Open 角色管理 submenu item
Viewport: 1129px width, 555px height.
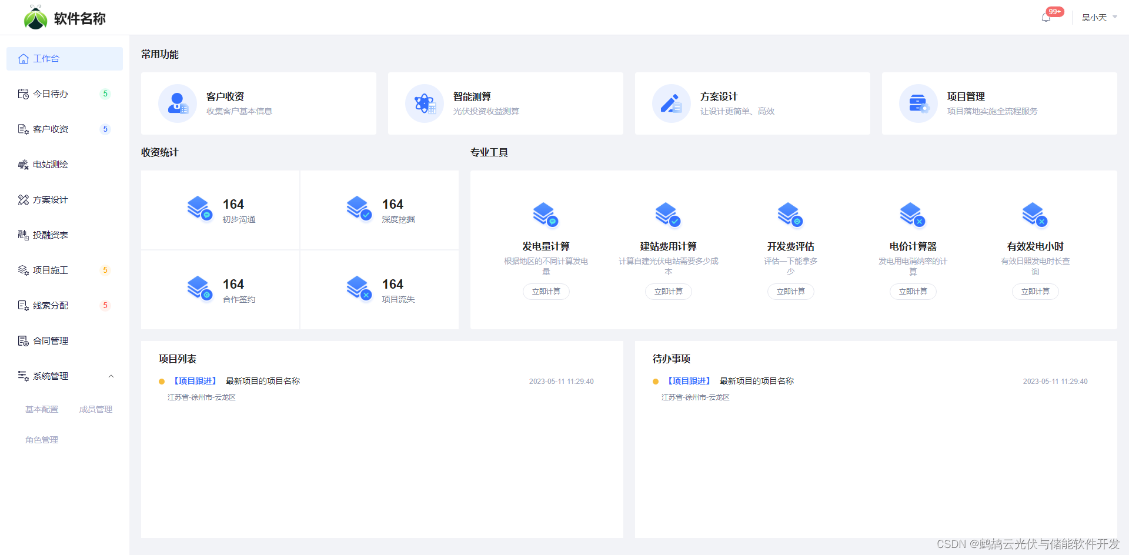(42, 440)
